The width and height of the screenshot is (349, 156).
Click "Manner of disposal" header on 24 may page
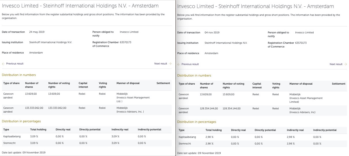(x=128, y=83)
